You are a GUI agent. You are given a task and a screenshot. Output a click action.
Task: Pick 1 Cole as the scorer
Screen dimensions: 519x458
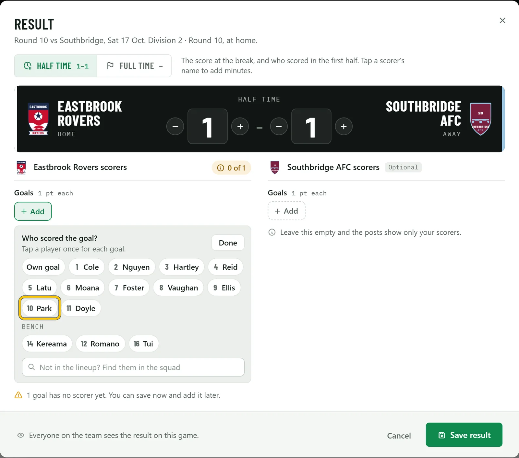click(x=87, y=267)
